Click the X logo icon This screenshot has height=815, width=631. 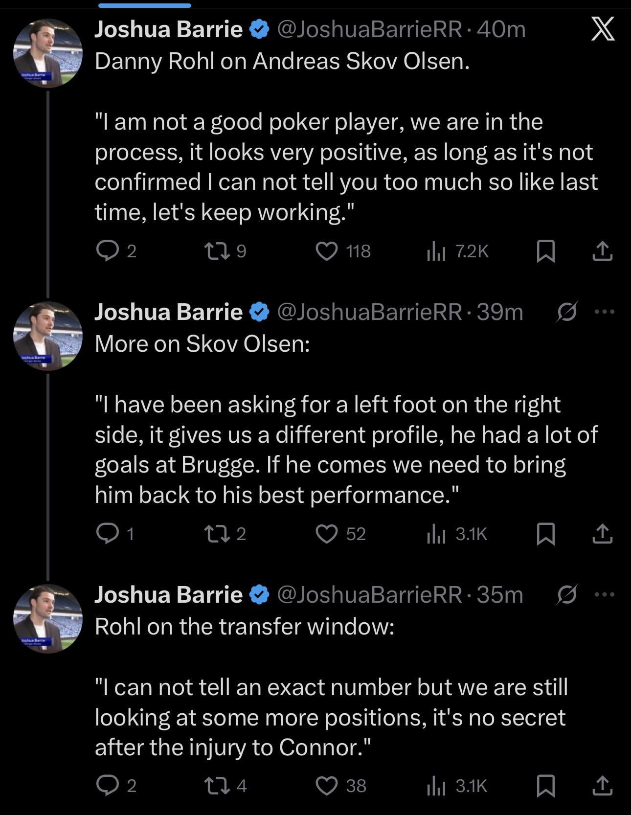pos(603,28)
